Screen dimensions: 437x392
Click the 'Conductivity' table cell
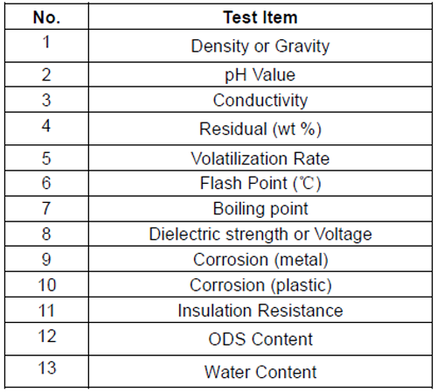260,100
